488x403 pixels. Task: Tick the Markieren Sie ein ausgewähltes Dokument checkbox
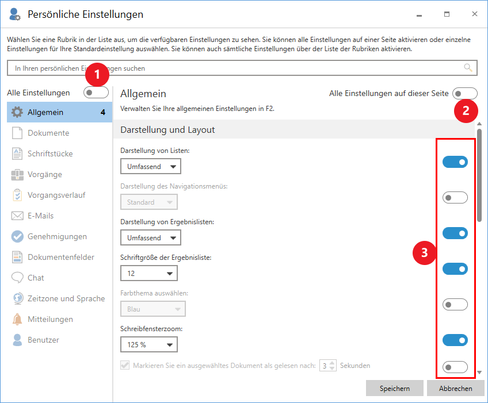point(125,365)
